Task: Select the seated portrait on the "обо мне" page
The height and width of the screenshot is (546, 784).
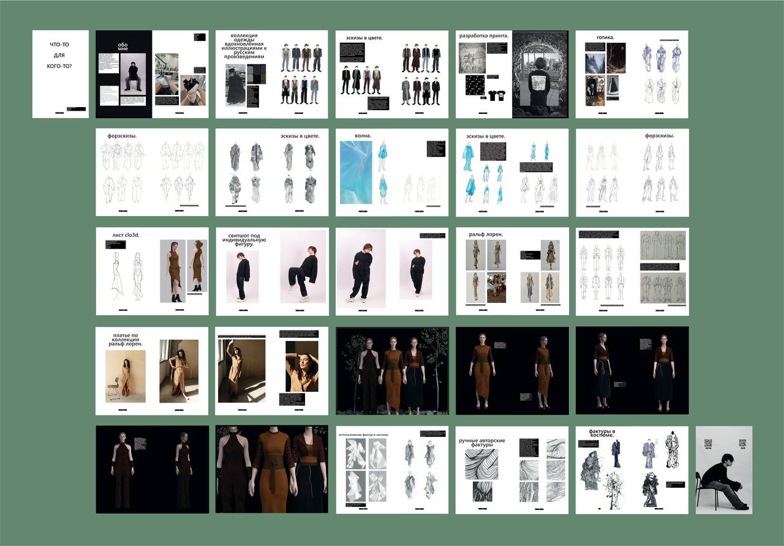Action: (x=133, y=75)
